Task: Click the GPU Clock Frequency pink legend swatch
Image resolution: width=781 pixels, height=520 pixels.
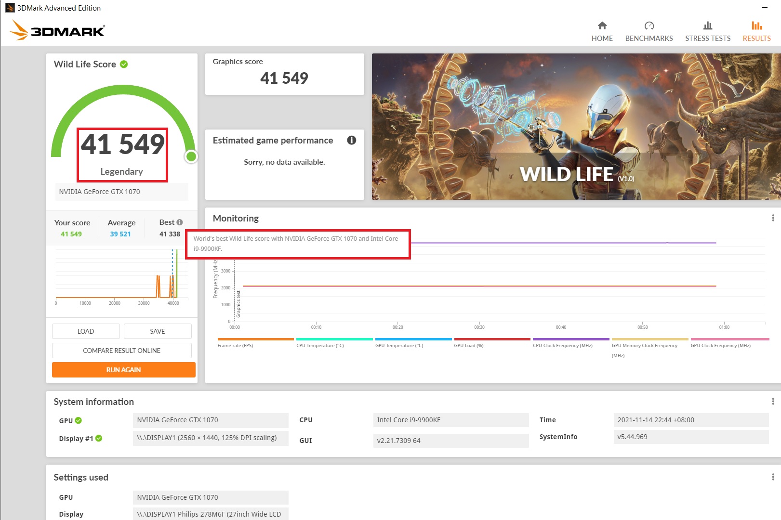Action: click(x=730, y=339)
